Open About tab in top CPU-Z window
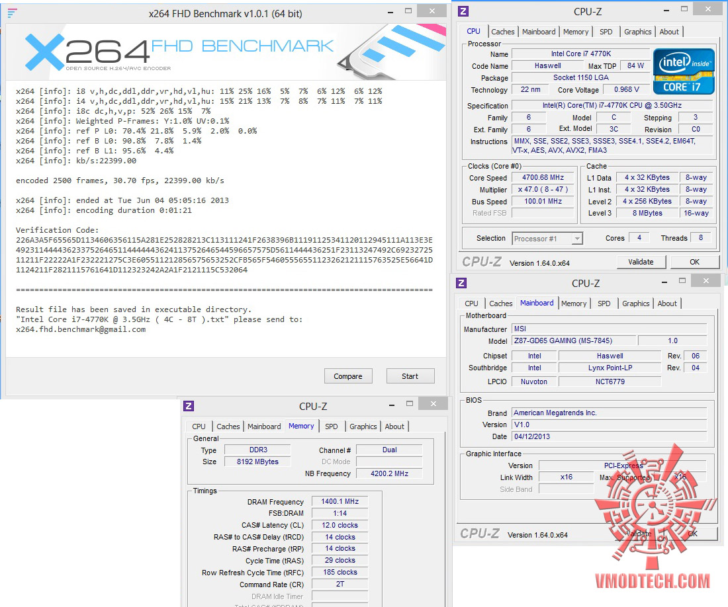This screenshot has width=728, height=607. click(669, 32)
